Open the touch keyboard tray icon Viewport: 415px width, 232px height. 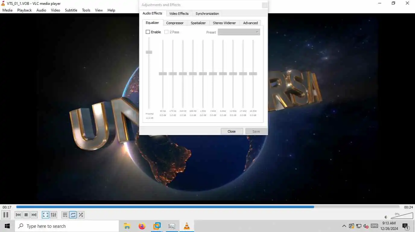[375, 226]
